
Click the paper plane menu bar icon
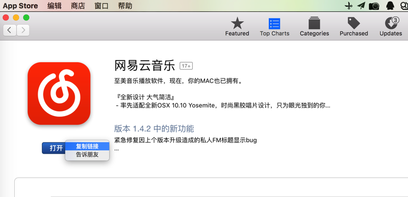point(361,6)
